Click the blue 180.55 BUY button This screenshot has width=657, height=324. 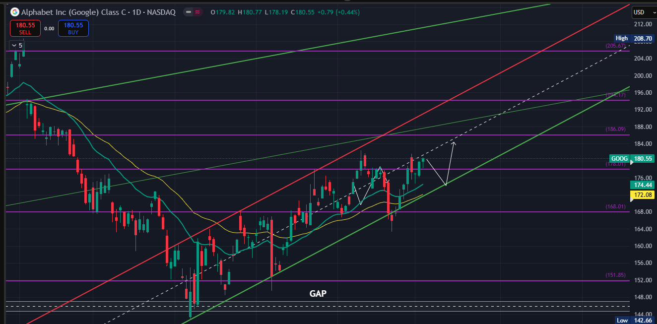[x=73, y=28]
